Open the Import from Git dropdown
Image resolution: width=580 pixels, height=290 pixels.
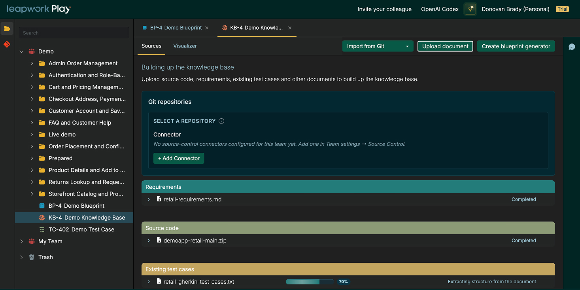coord(378,46)
